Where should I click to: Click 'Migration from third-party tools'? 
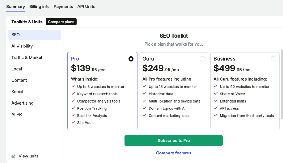[247, 116]
